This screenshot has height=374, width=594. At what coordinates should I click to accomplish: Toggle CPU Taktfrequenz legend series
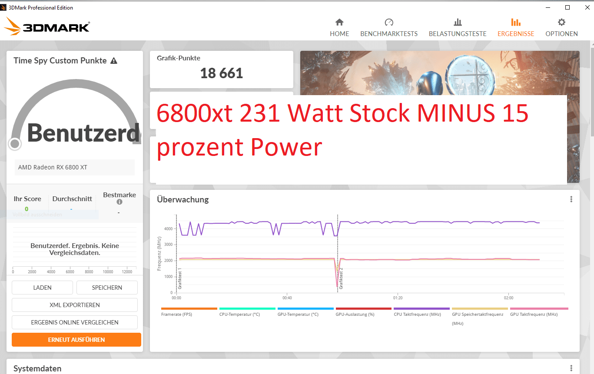coord(422,312)
